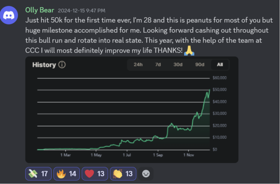Screen dimensions: 280x184
Task: Toggle the clapping hands reaction with 13
Action: tap(123, 174)
